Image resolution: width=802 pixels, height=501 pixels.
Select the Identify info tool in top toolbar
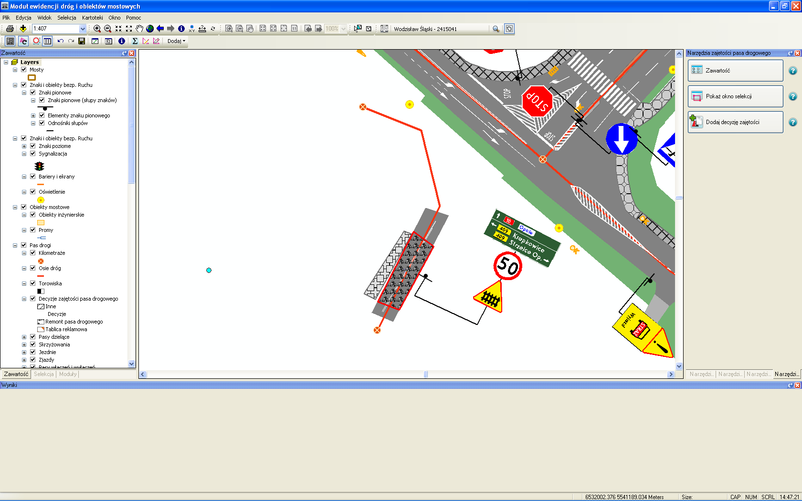tap(181, 29)
